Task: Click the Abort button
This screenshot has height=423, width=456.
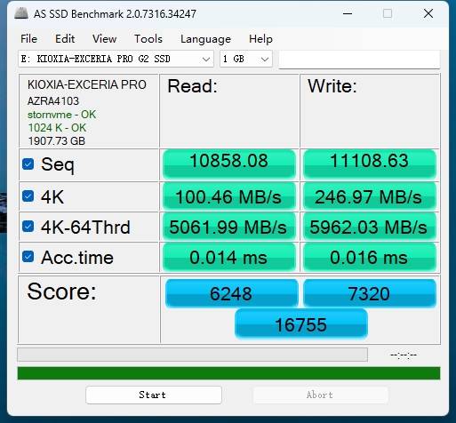Action: pyautogui.click(x=320, y=395)
